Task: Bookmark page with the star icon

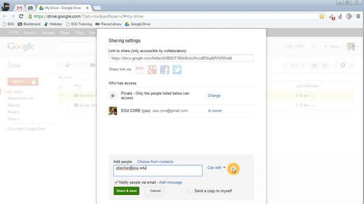Action: (x=322, y=16)
